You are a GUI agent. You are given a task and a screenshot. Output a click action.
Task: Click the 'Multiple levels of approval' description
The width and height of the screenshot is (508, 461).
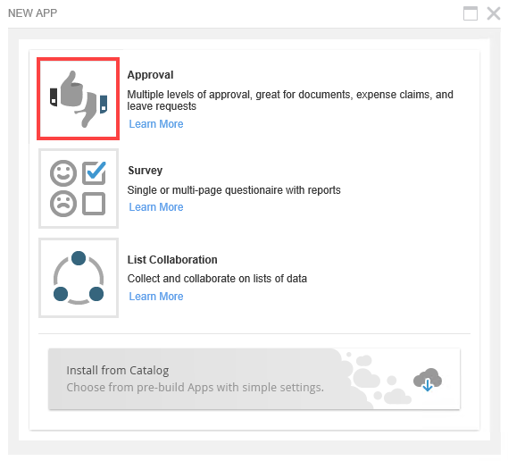pyautogui.click(x=290, y=100)
